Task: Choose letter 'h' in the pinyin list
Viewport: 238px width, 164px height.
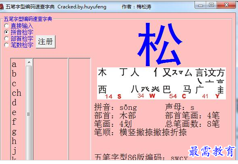Action: 14,141
